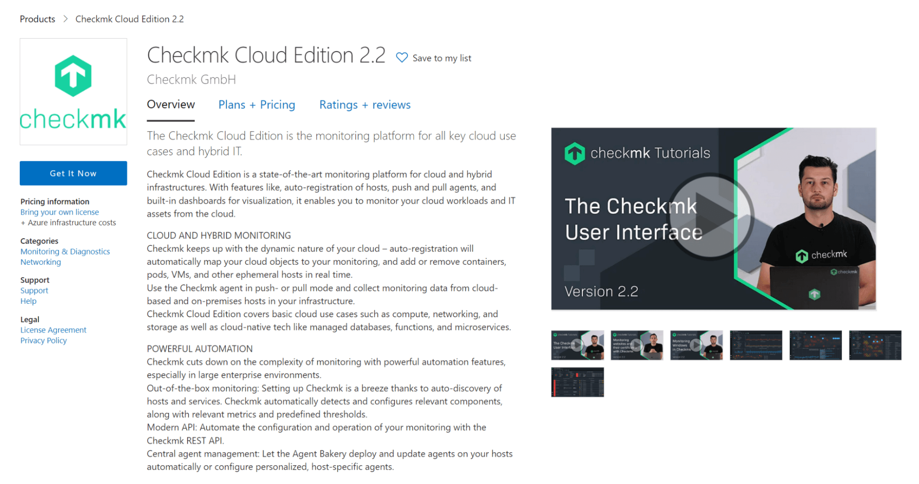The width and height of the screenshot is (919, 484).
Task: Open the Help link
Action: pos(28,301)
